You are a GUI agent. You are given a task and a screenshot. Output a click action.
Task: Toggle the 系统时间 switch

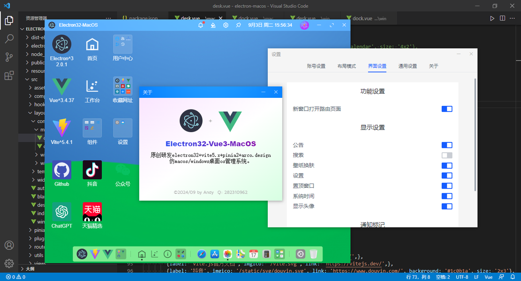point(447,196)
